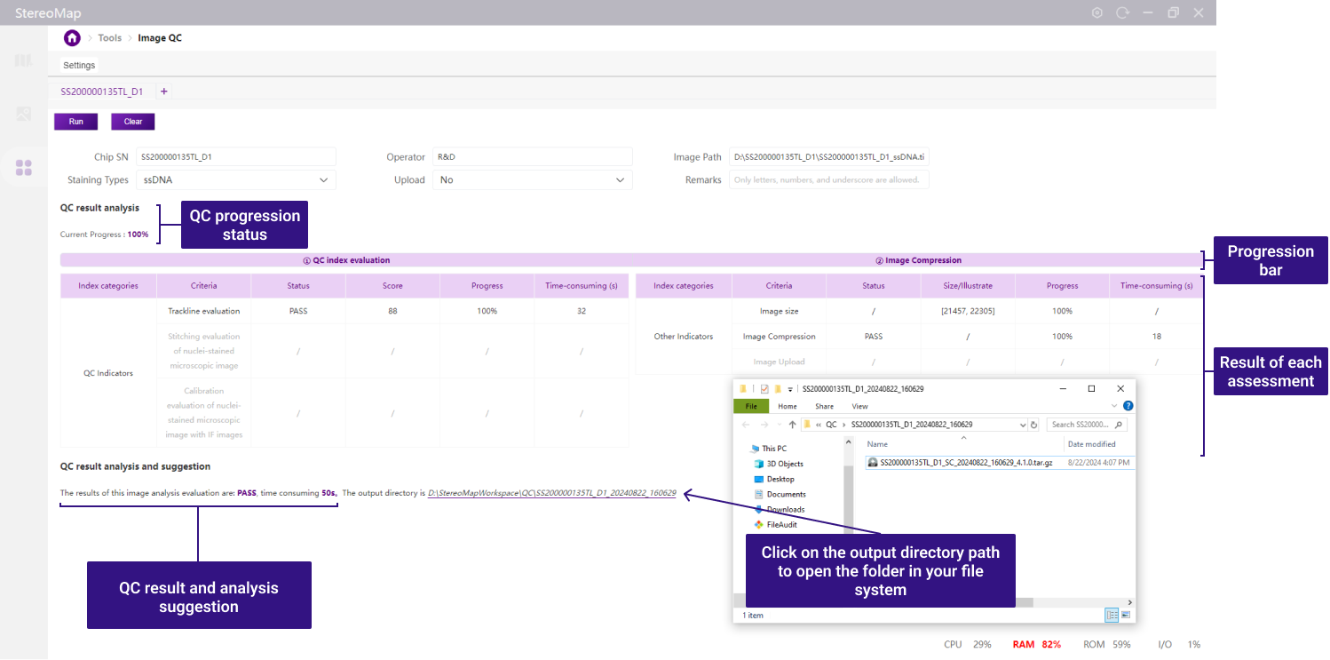
Task: Click the map icon in left sidebar
Action: click(x=24, y=60)
